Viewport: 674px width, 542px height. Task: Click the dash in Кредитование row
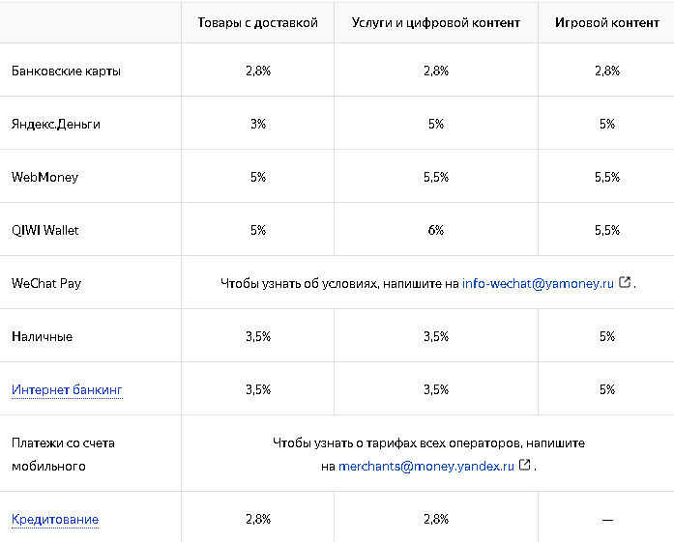click(x=607, y=520)
